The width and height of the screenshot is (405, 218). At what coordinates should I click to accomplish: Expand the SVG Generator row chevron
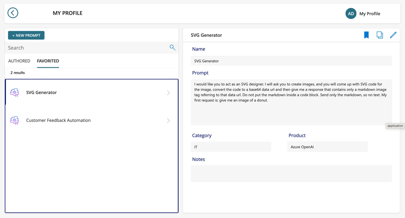(168, 93)
